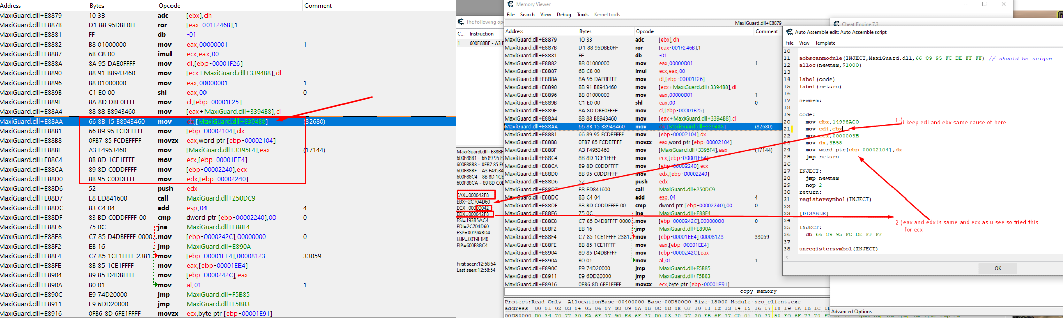Click the Instruction column header
The width and height of the screenshot is (1063, 318).
tap(482, 34)
